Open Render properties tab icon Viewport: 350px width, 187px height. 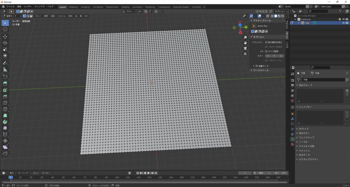[292, 80]
